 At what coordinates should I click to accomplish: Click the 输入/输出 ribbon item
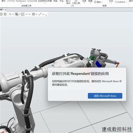tap(68, 2)
